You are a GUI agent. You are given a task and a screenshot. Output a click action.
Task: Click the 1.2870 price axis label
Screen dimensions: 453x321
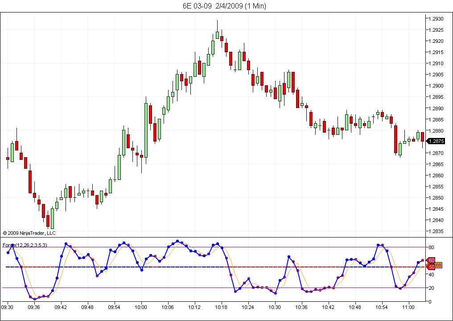(436, 153)
